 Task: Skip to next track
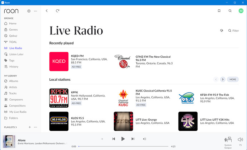133,139
